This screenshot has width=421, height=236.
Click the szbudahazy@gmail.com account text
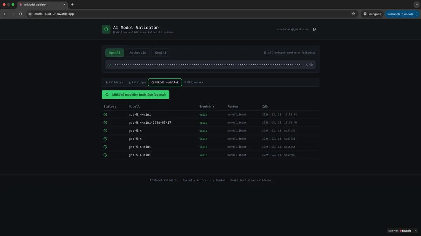(x=292, y=29)
